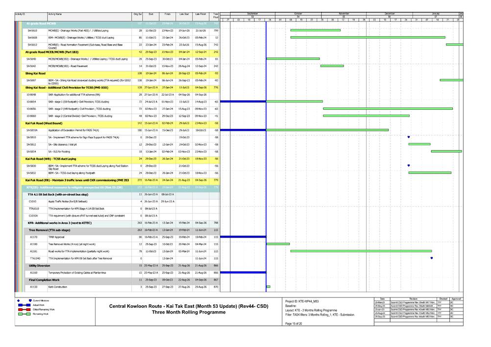Click milestone marker for activity SA-5810
Screen dimensions: 491x347
point(408,137)
